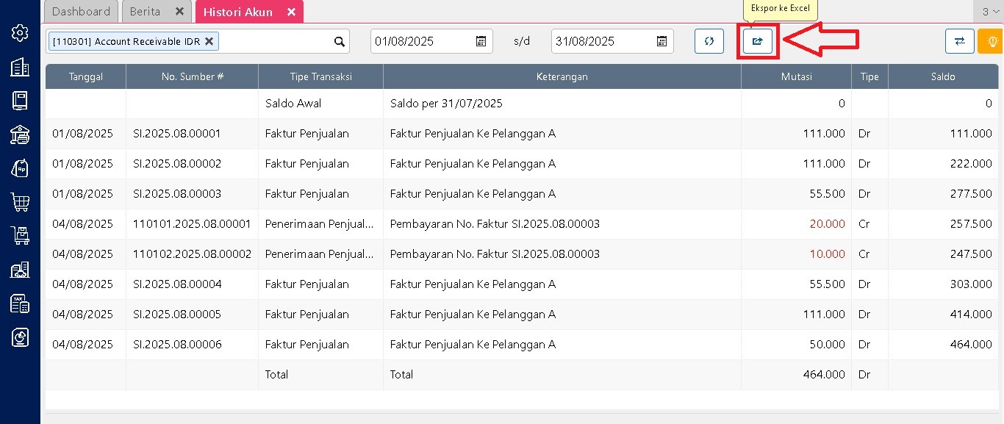Open the tax calculator sidebar icon
Screen dimensions: 1004x424
click(x=20, y=303)
